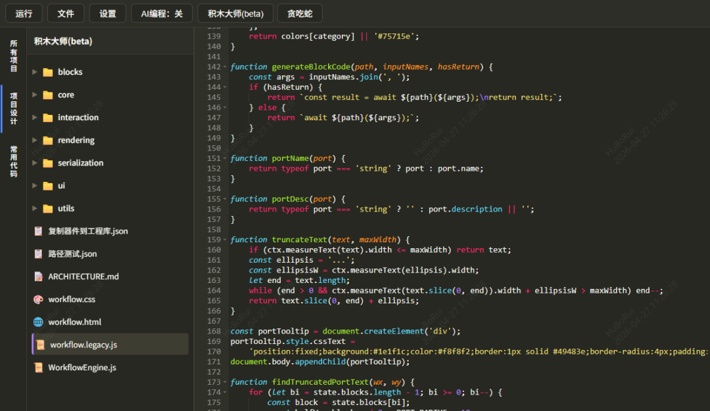Image resolution: width=710 pixels, height=411 pixels.
Task: Click the 复制器件到工程库.json file icon
Action: (x=39, y=231)
